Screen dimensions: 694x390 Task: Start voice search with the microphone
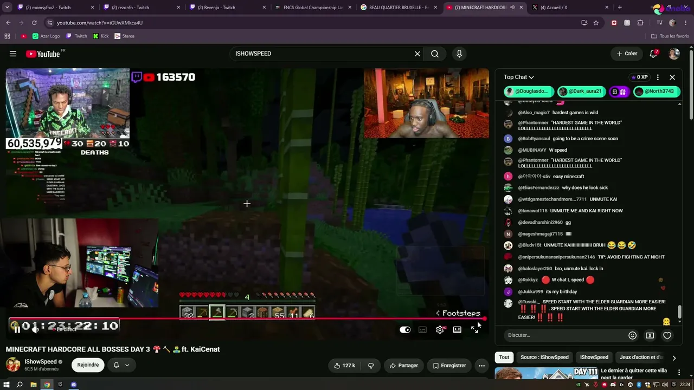coord(459,54)
